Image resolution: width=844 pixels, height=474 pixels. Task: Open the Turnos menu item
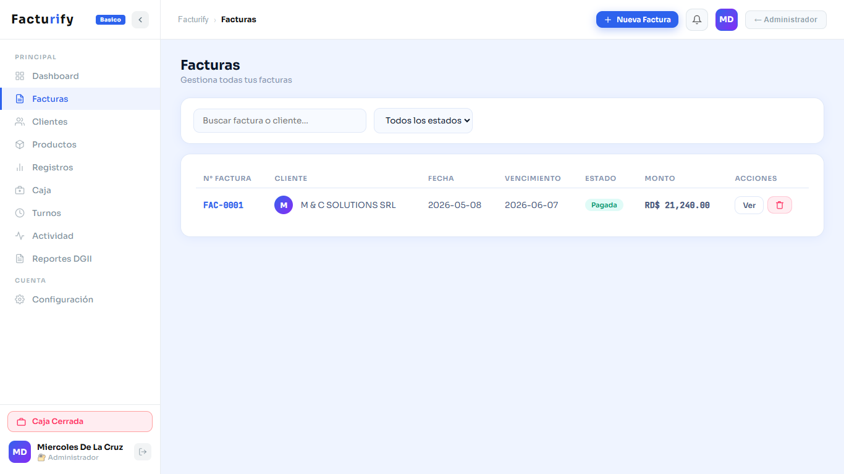coord(80,213)
